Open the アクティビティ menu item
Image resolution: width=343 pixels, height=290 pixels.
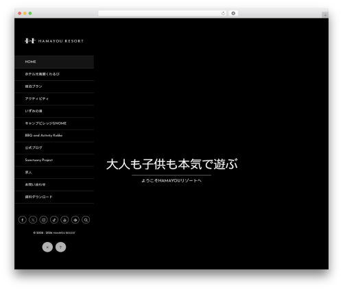(54, 99)
